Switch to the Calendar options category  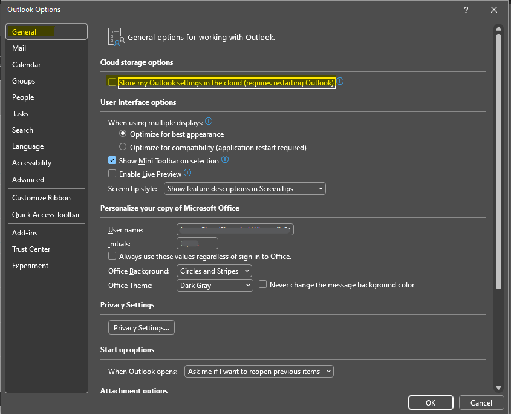pos(47,65)
